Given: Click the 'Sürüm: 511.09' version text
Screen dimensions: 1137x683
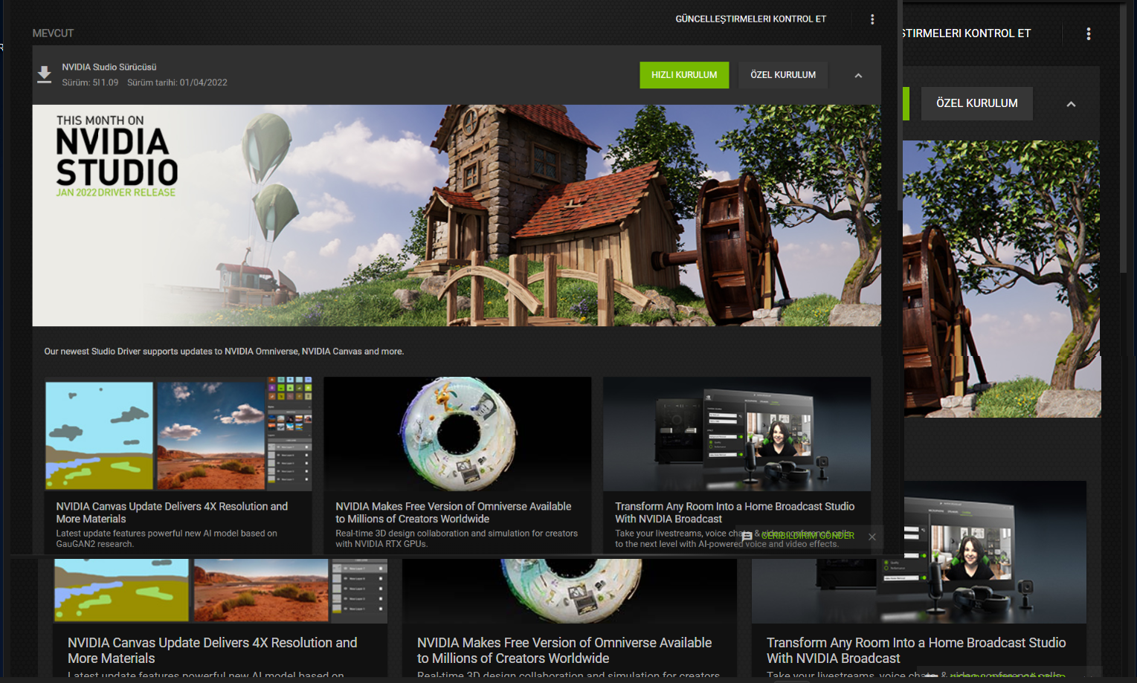Looking at the screenshot, I should tap(90, 82).
